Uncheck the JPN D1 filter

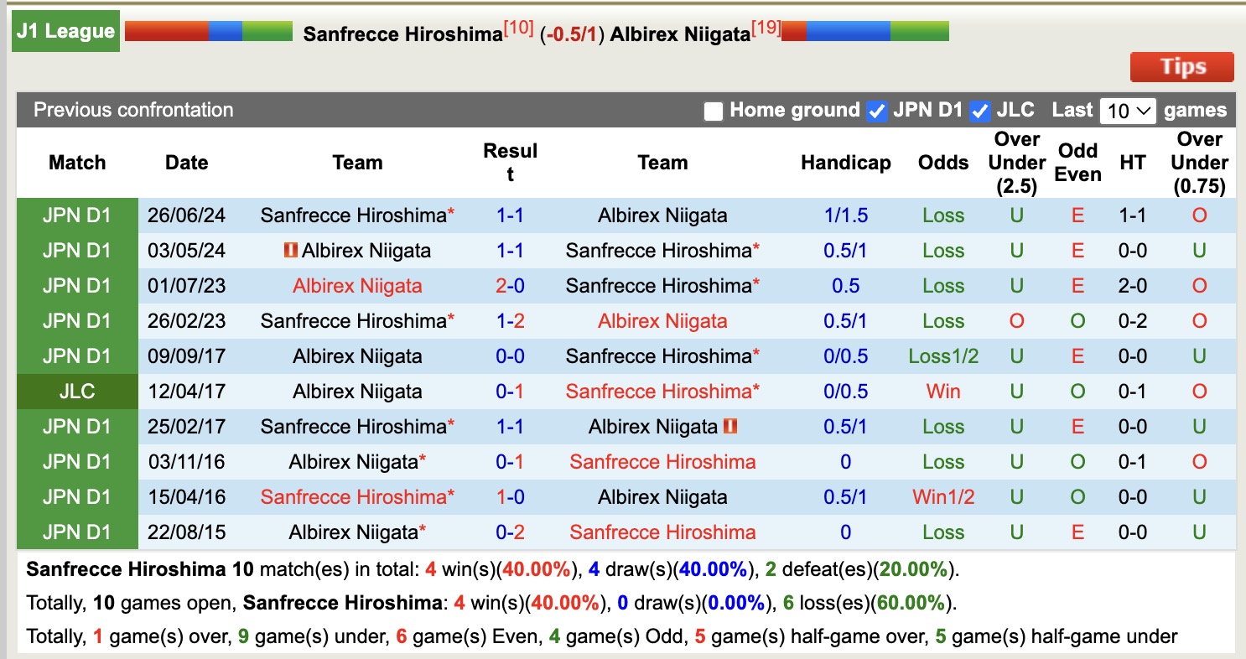(x=877, y=110)
